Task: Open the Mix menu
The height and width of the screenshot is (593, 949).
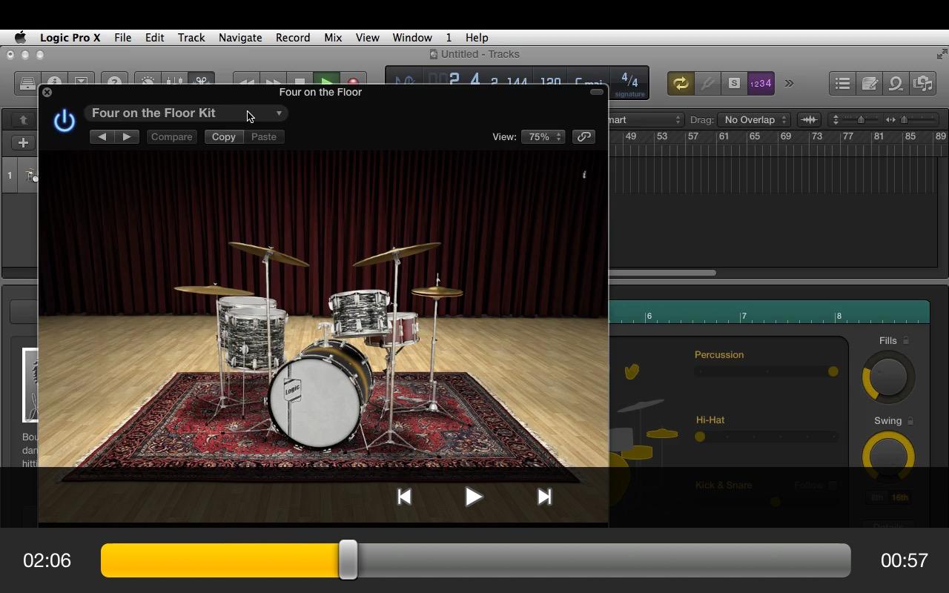Action: 333,38
